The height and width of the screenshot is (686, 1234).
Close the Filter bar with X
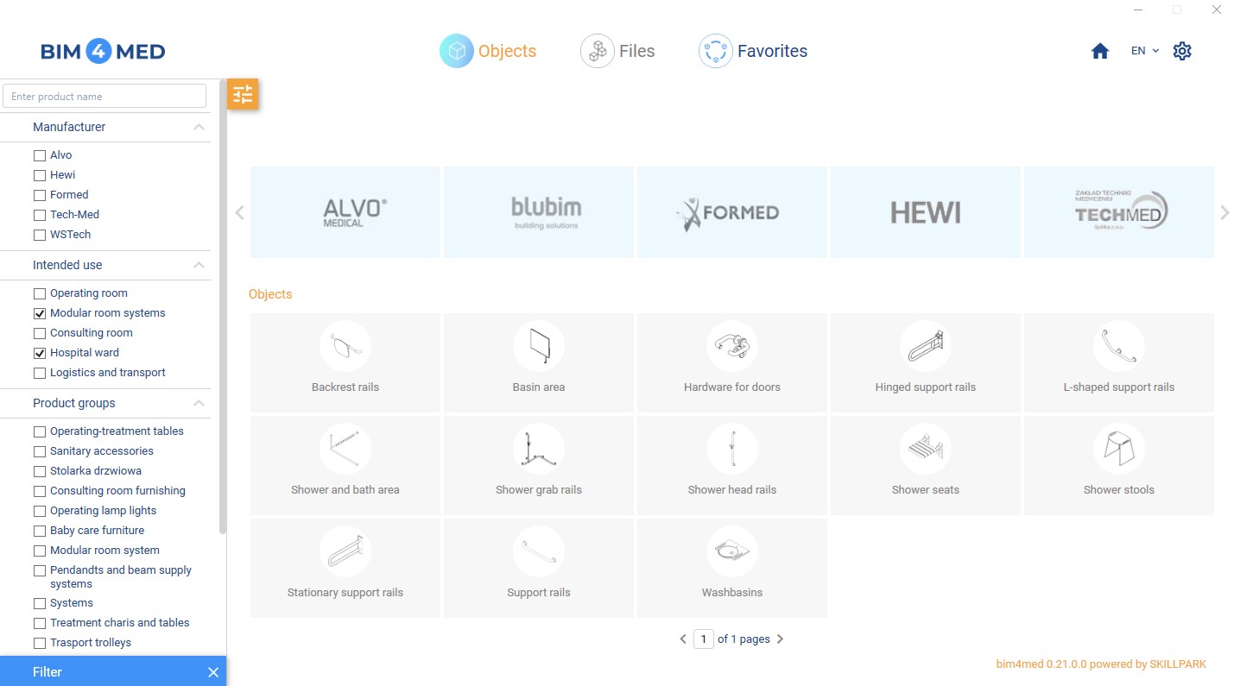click(213, 672)
